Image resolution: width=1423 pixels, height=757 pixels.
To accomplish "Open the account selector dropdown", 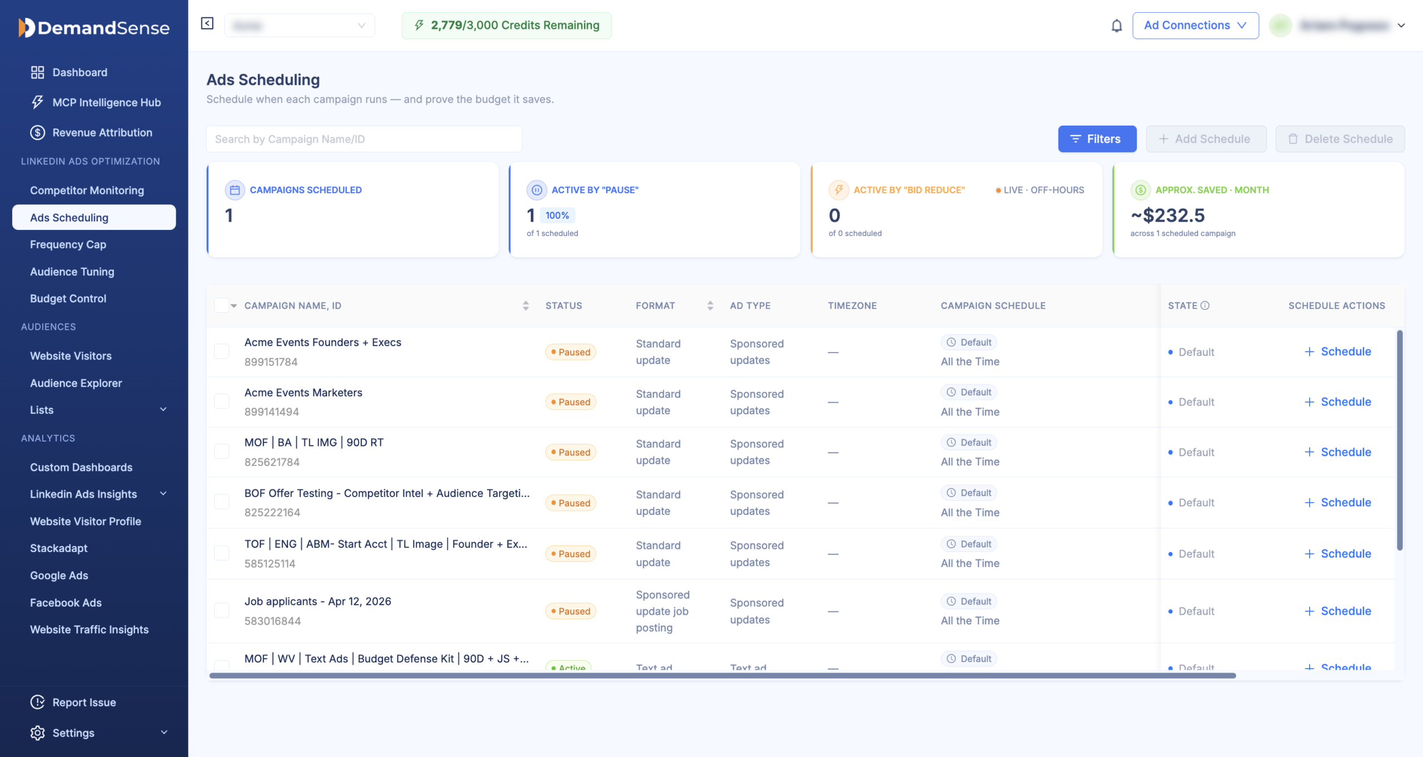I will (x=300, y=26).
